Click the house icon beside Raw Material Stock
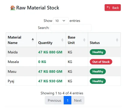 (x=13, y=8)
